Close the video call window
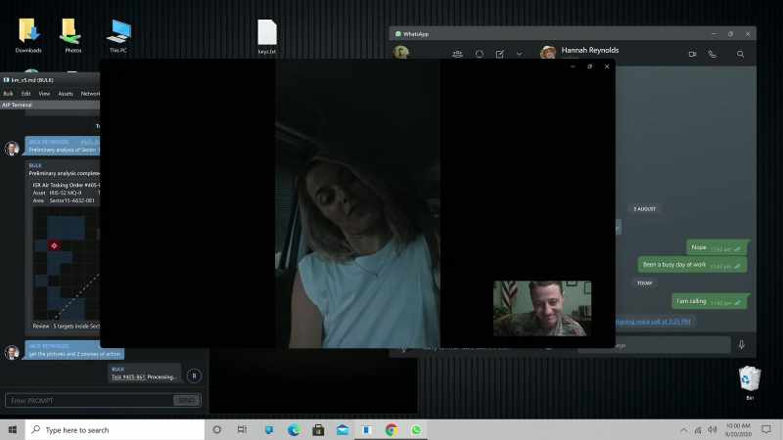This screenshot has width=783, height=440. [607, 66]
